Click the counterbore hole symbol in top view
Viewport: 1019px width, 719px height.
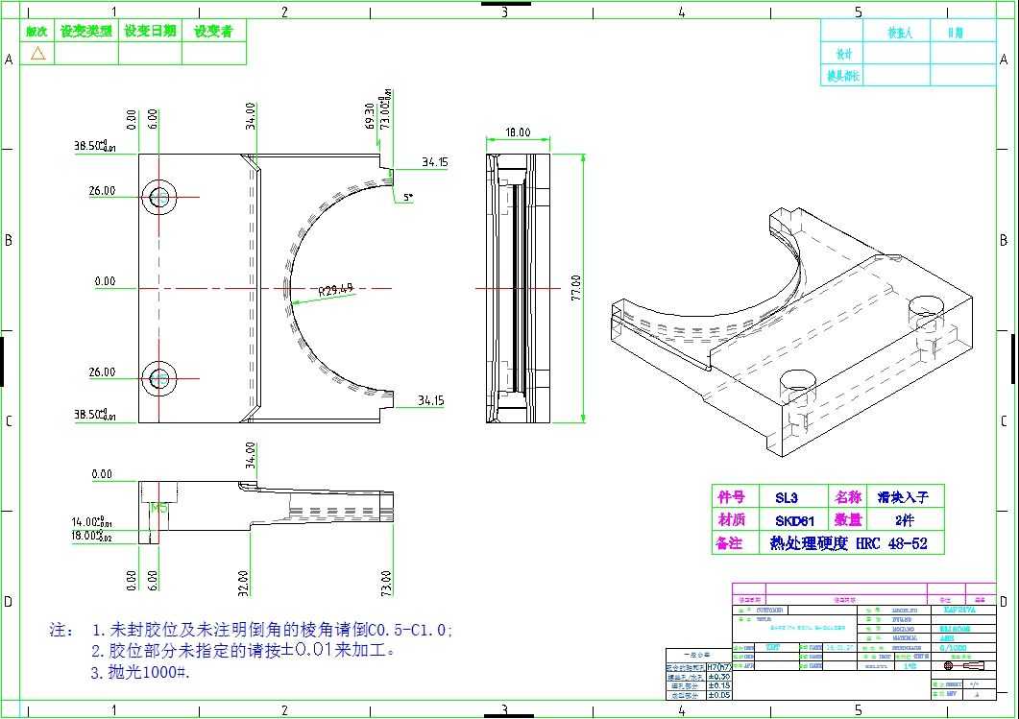(x=158, y=379)
